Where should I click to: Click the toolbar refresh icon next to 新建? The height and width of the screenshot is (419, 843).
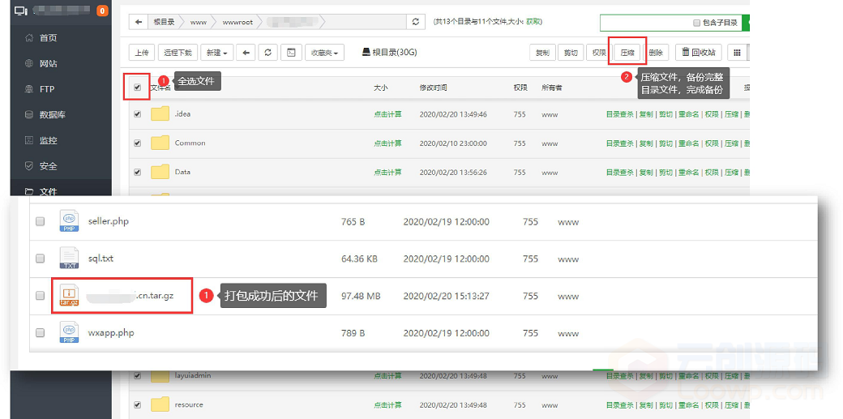(x=267, y=53)
